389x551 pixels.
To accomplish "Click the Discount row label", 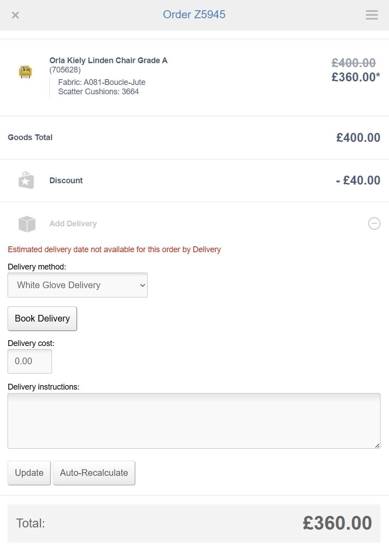I will coord(66,181).
